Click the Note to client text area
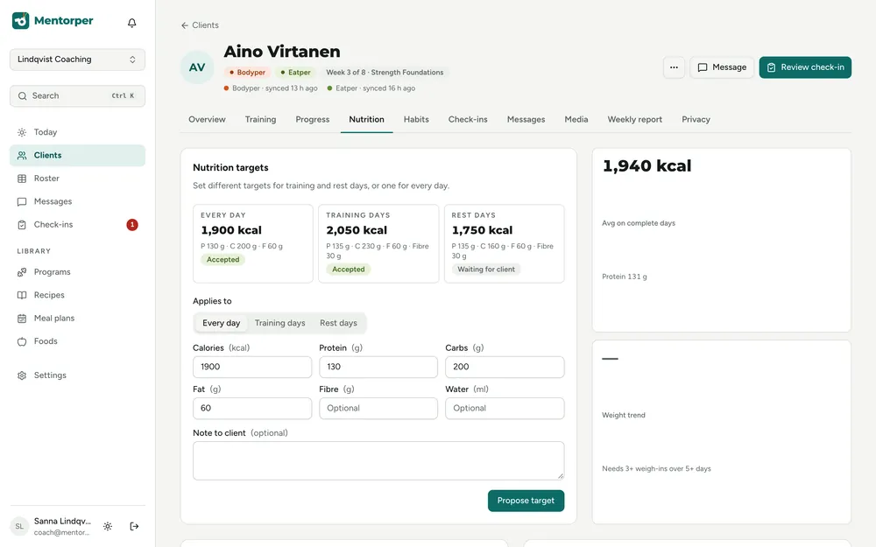This screenshot has height=547, width=876. pos(378,461)
